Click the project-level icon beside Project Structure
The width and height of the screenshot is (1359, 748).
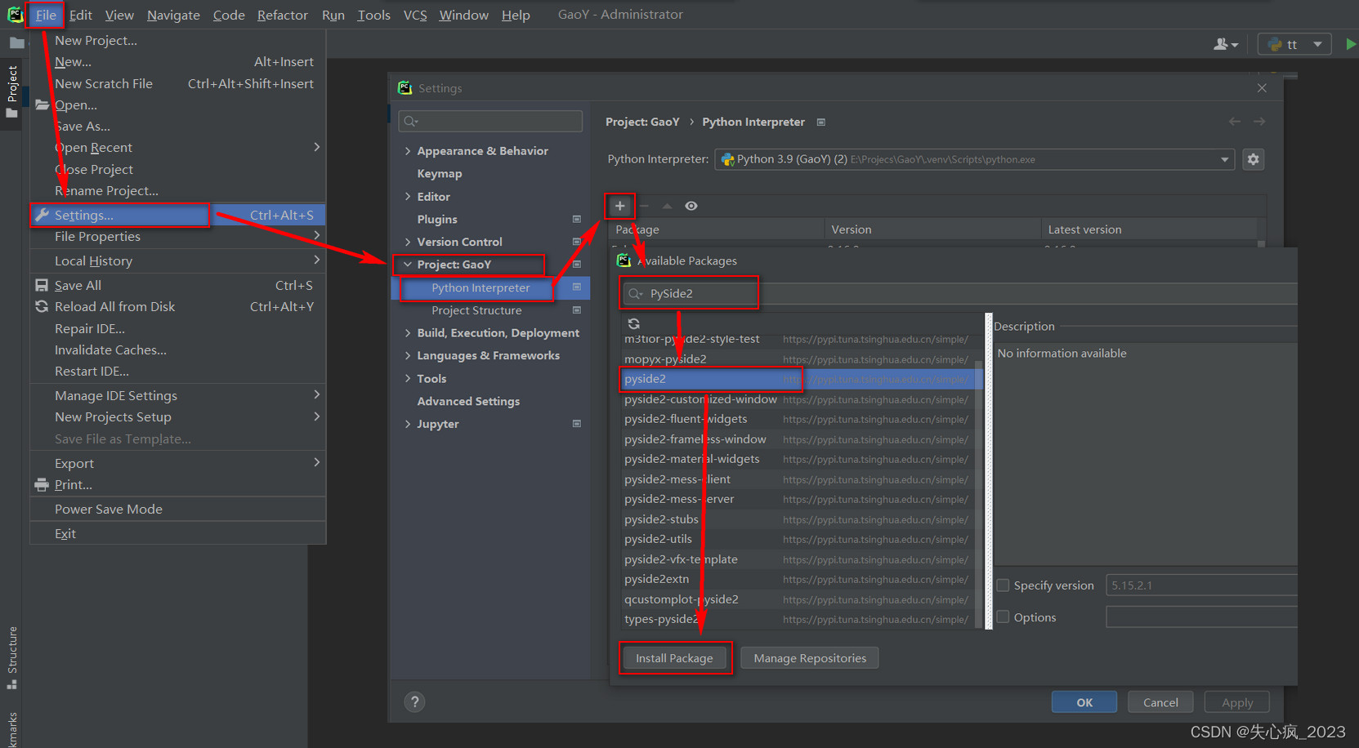[x=577, y=310]
